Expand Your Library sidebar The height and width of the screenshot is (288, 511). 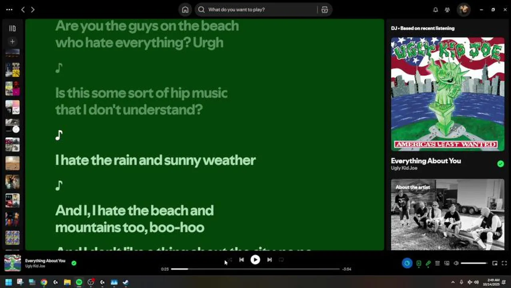[12, 28]
